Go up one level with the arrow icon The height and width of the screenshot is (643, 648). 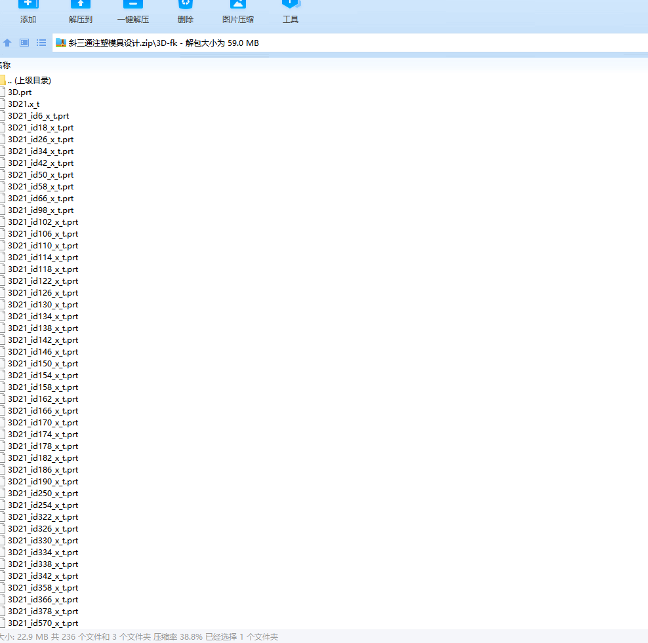(x=7, y=43)
